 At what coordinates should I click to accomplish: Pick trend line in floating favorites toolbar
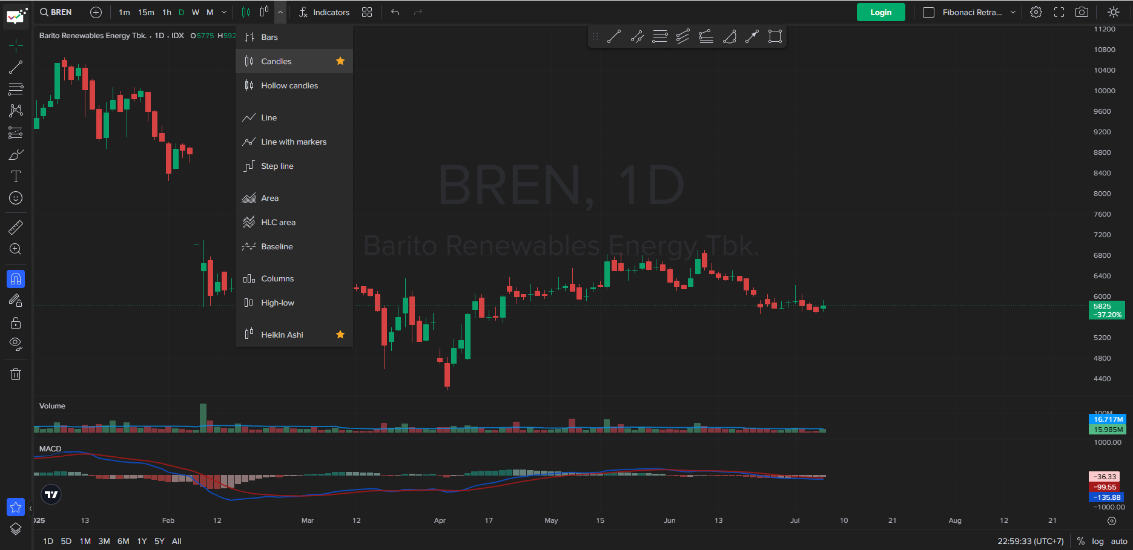click(614, 37)
